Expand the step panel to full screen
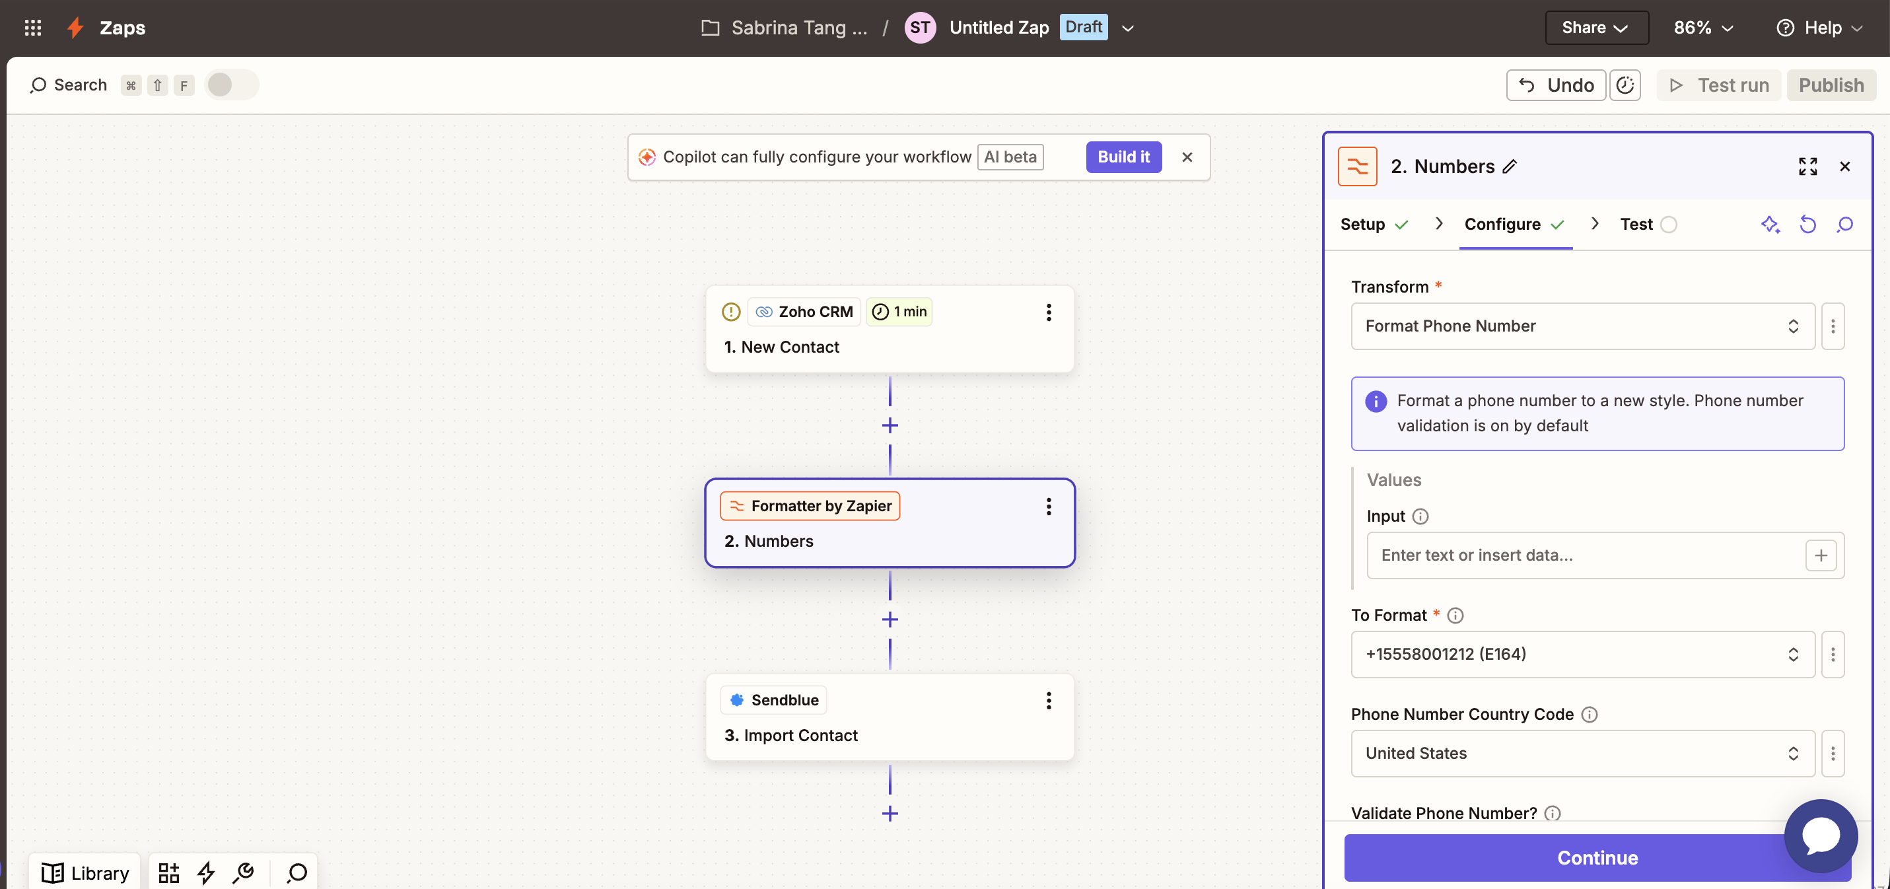The image size is (1890, 889). coord(1808,166)
